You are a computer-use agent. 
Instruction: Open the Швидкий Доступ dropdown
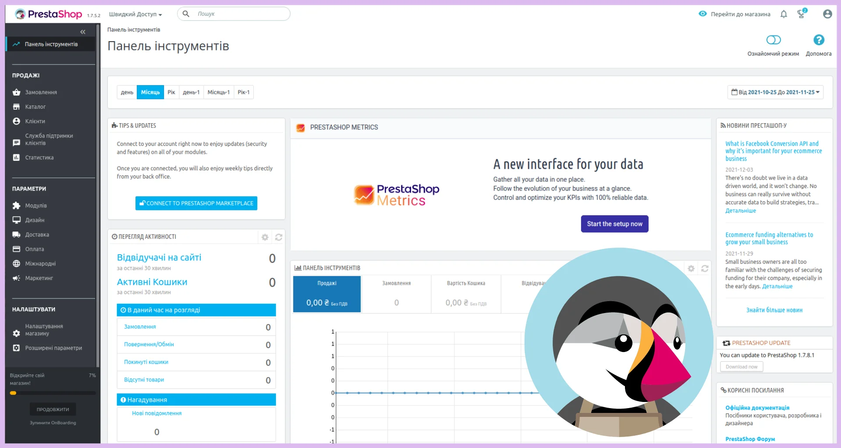tap(135, 14)
